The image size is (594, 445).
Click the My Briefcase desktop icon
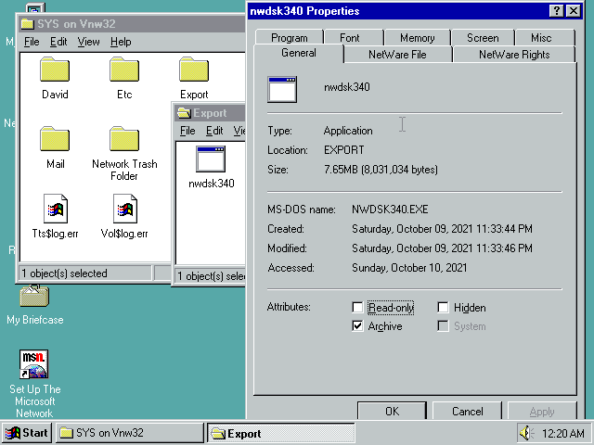[34, 296]
